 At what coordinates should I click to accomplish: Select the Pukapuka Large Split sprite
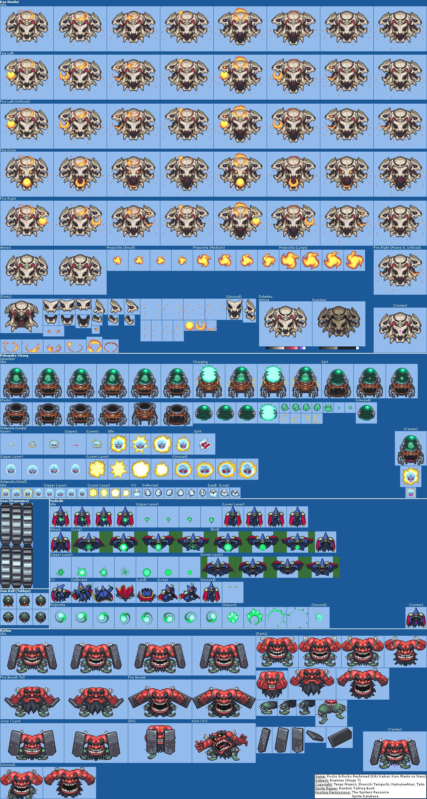pos(205,444)
